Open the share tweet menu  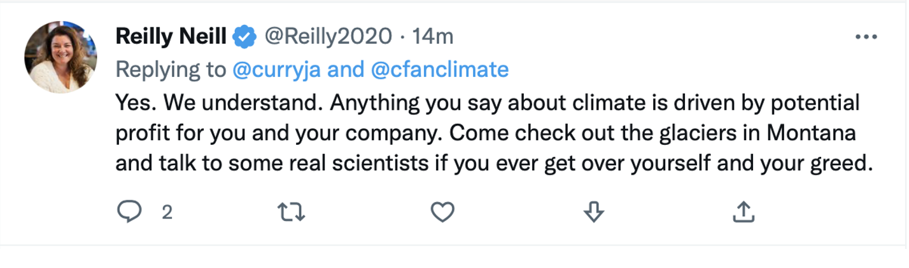(x=743, y=212)
